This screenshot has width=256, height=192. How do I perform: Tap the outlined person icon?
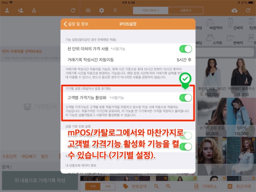[34, 11]
